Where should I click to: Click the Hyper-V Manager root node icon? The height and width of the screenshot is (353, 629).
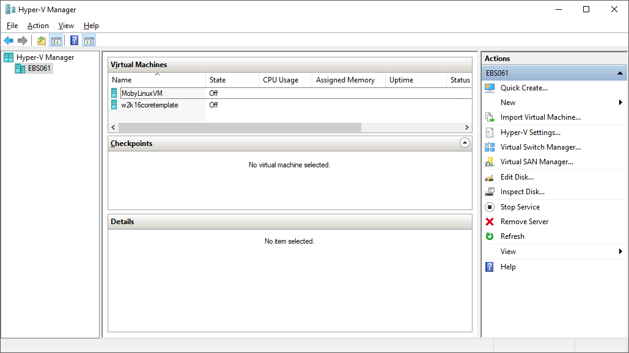click(x=9, y=57)
